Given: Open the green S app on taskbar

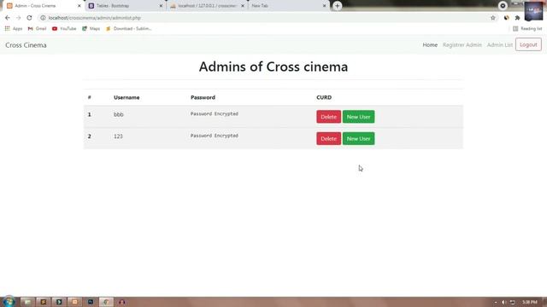Looking at the screenshot, I should (x=59, y=302).
